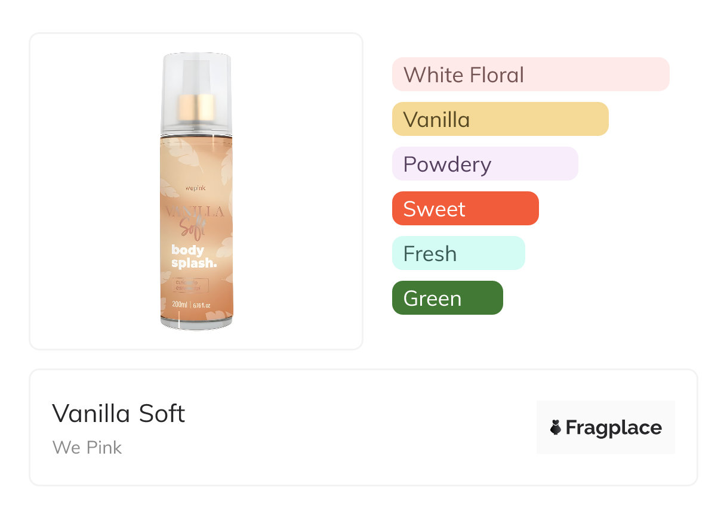Select the Vanilla accord bar
The image size is (727, 515).
tap(500, 119)
